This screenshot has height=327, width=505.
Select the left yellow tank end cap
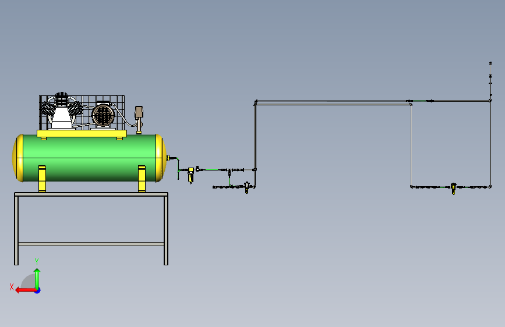point(17,158)
